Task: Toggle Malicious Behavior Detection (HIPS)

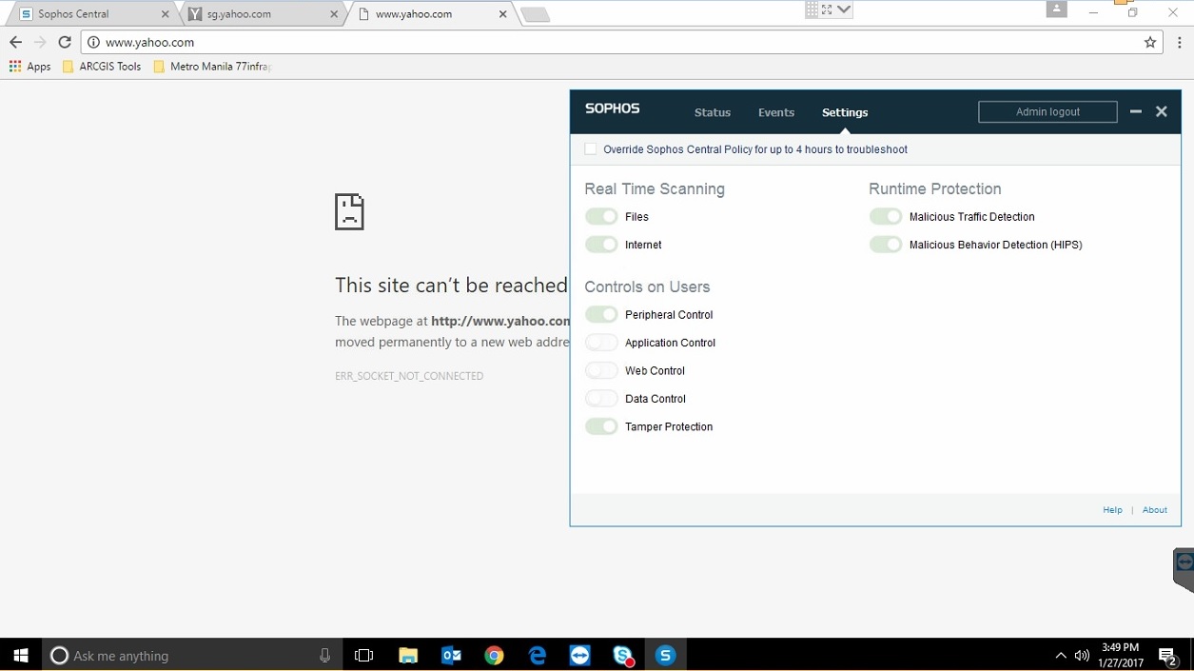Action: coord(886,245)
